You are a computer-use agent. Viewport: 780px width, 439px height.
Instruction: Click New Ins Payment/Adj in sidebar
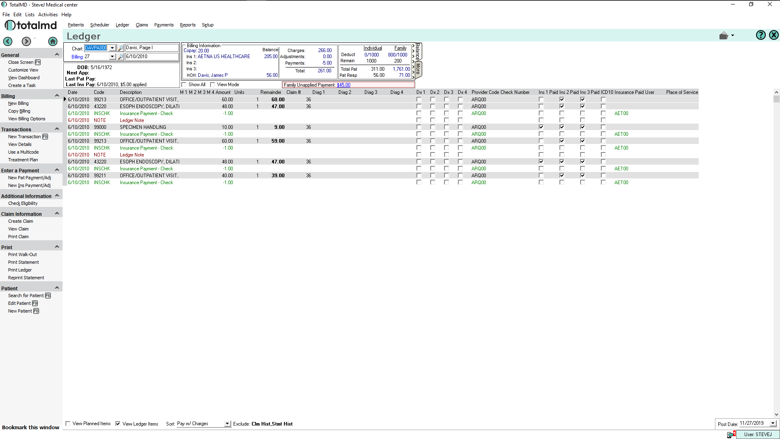coord(29,185)
